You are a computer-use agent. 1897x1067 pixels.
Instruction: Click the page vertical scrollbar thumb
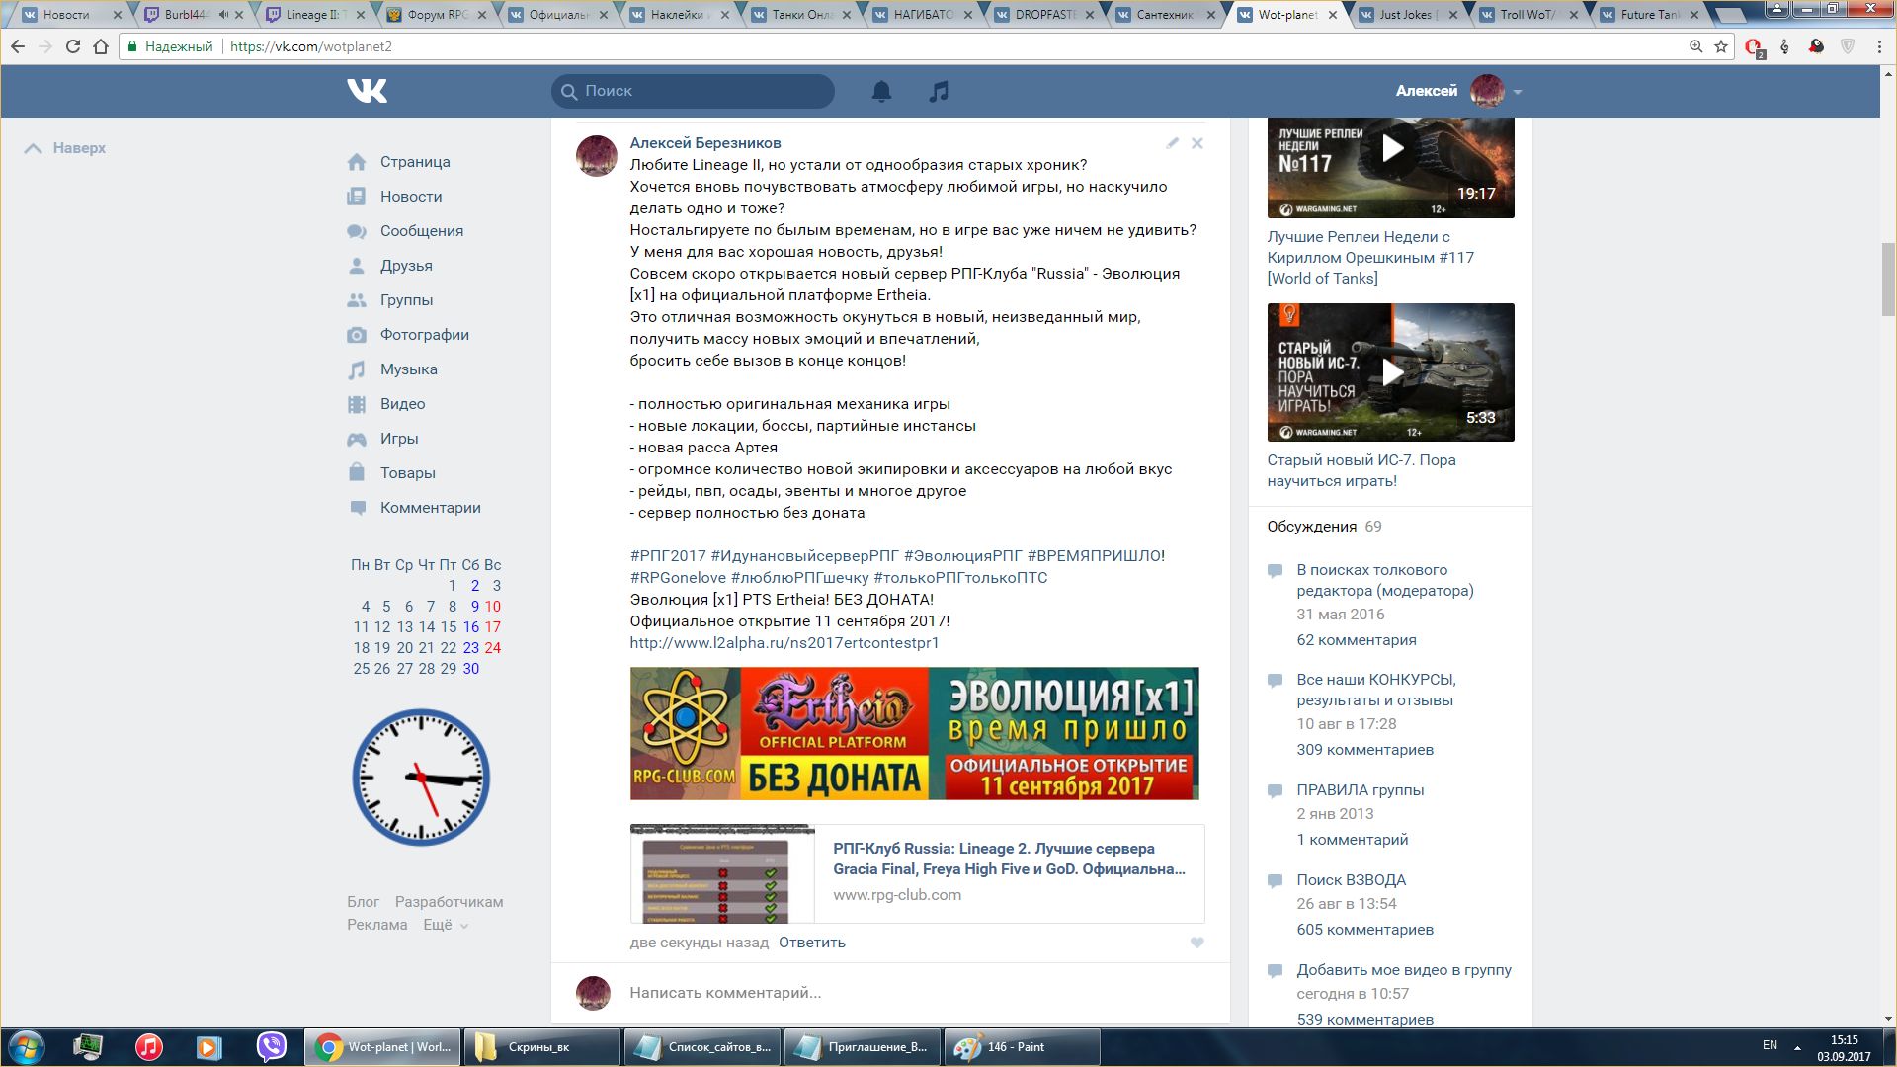(1888, 279)
